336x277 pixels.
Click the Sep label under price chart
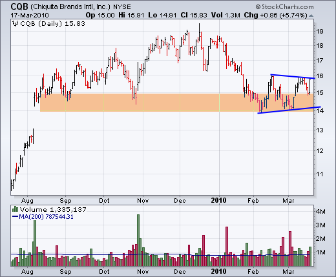(x=65, y=201)
